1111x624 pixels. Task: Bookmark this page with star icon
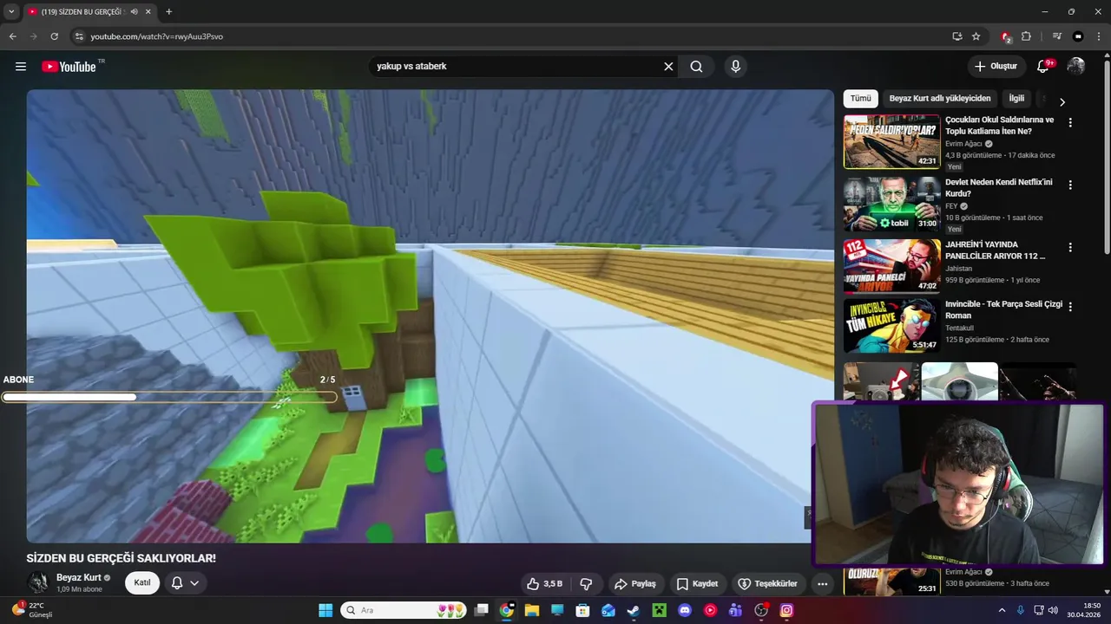click(x=976, y=36)
